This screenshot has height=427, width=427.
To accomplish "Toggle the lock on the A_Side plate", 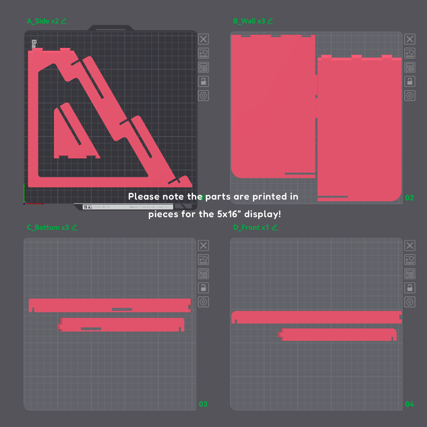I will point(203,81).
